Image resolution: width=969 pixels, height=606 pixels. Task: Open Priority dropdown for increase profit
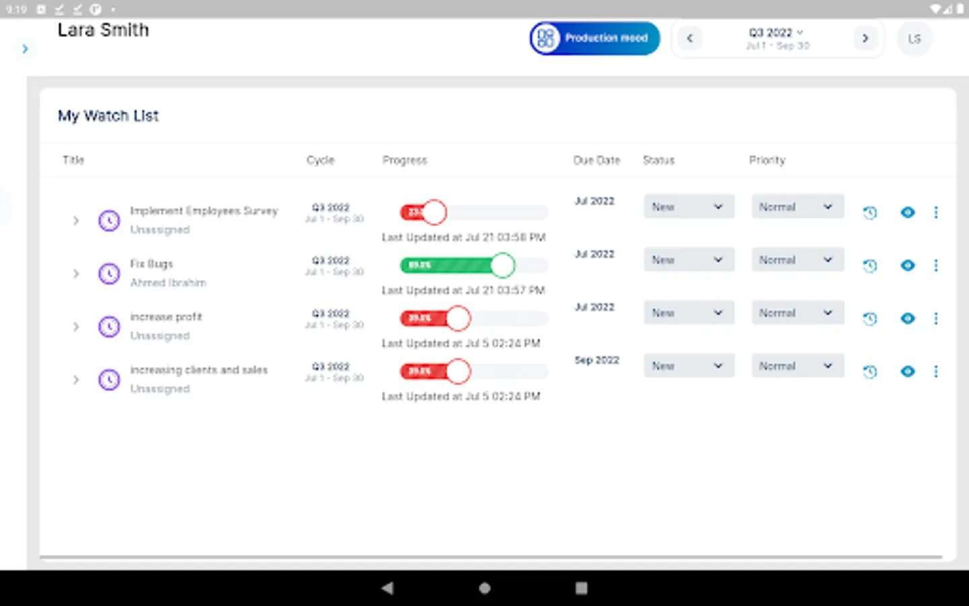[x=797, y=313]
